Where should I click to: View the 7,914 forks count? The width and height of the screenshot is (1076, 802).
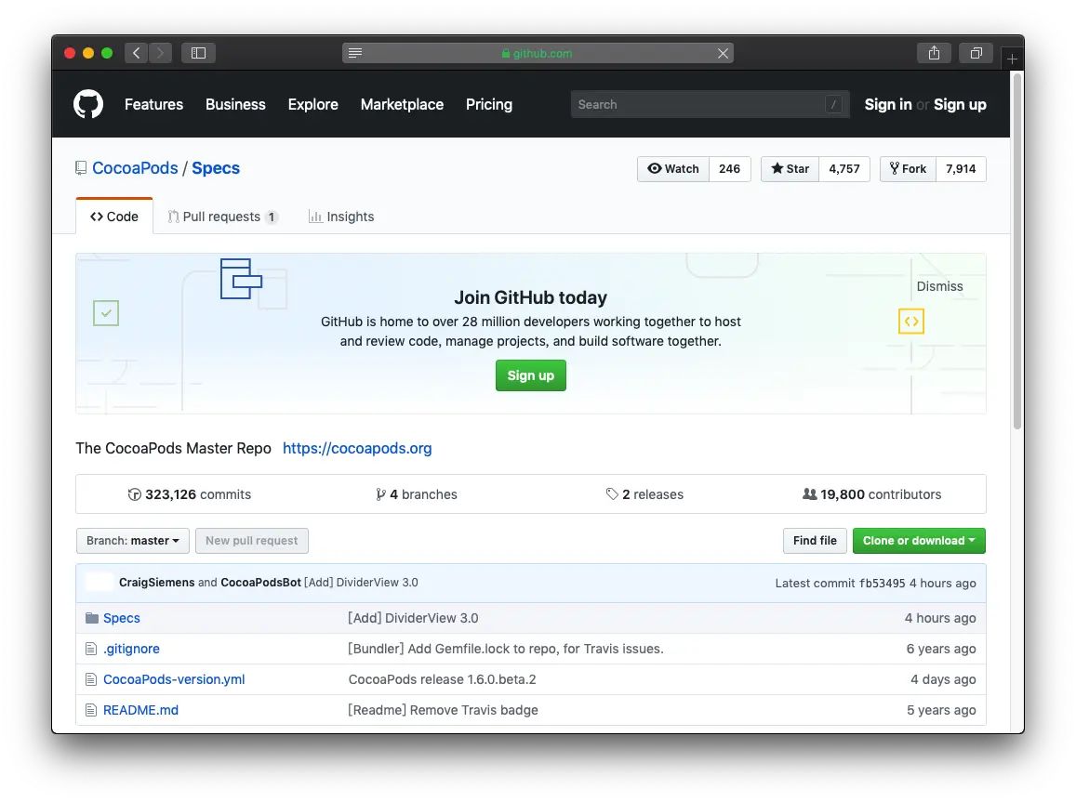tap(961, 168)
